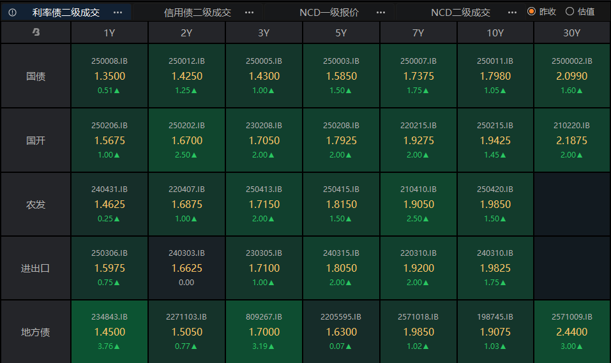The height and width of the screenshot is (363, 611).
Task: Switch to the NCD一级报价 tab
Action: pyautogui.click(x=329, y=13)
